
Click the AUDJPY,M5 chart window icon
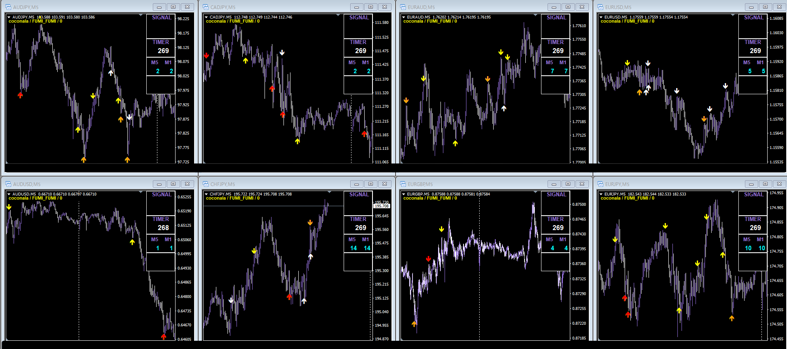pos(8,7)
